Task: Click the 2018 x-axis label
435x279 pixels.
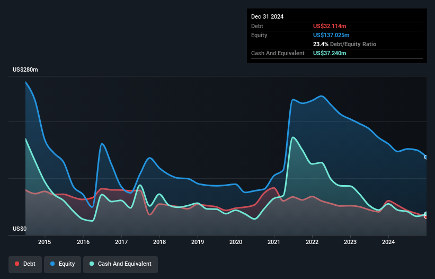Action: (x=159, y=242)
